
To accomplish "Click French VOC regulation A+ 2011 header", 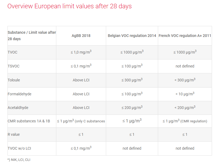I will (x=185, y=36).
